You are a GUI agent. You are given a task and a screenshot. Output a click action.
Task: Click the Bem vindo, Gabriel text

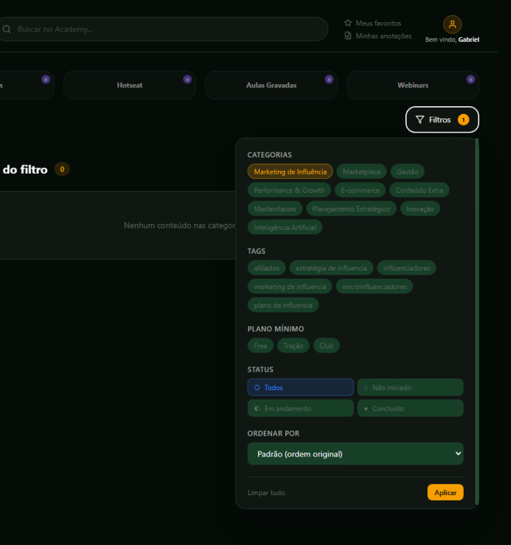pos(452,40)
